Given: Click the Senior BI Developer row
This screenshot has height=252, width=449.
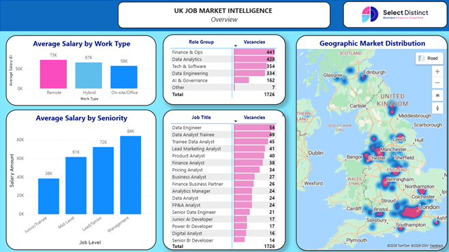Looking at the screenshot, I should pyautogui.click(x=223, y=240).
